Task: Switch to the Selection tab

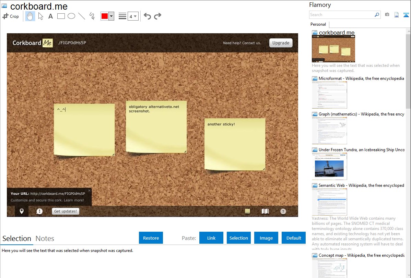Action: (x=17, y=239)
